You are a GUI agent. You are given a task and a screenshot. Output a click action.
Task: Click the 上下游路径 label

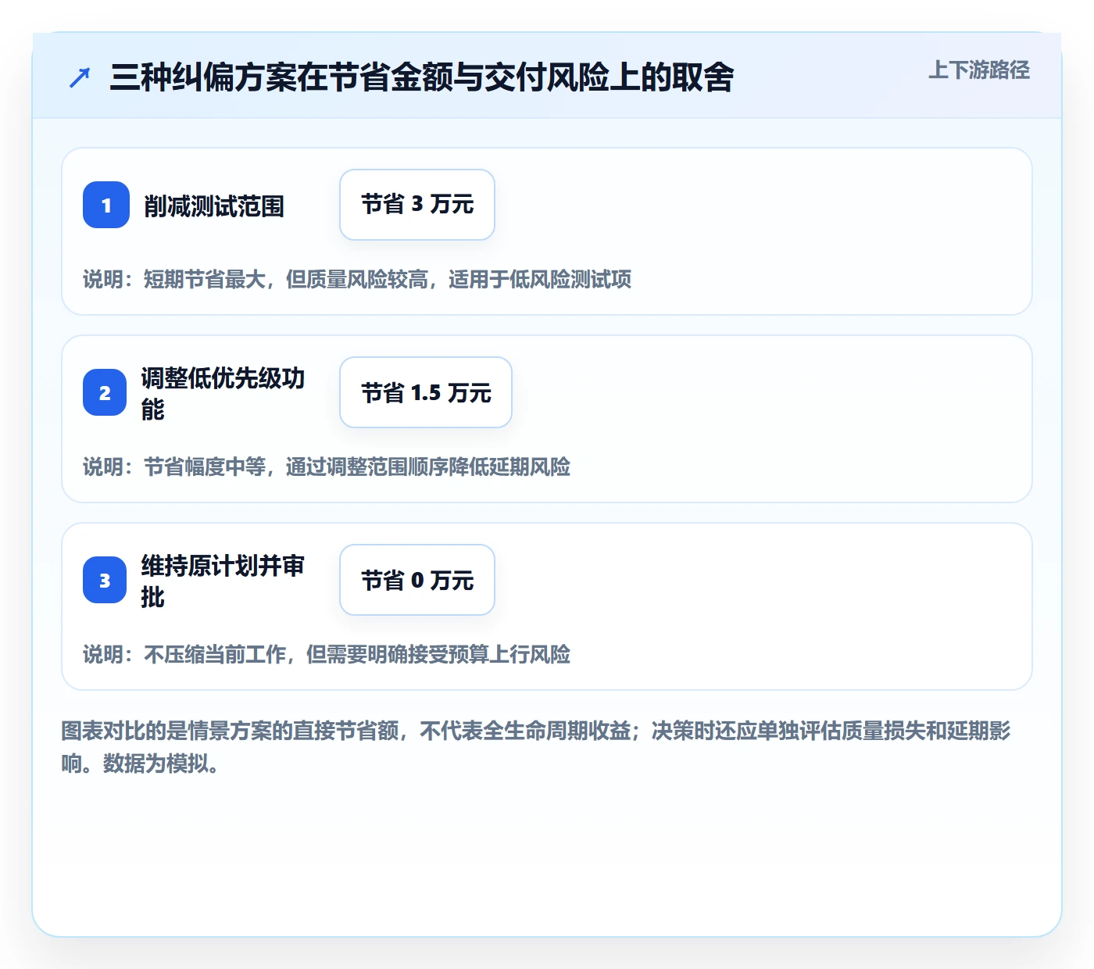[x=979, y=70]
